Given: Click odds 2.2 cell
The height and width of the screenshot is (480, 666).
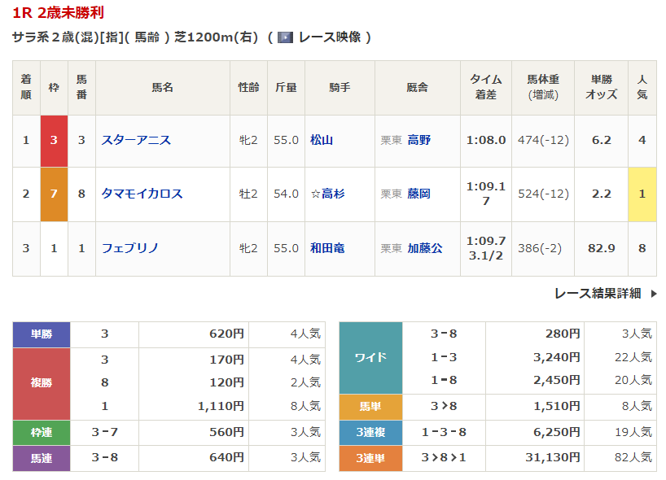Looking at the screenshot, I should point(602,194).
